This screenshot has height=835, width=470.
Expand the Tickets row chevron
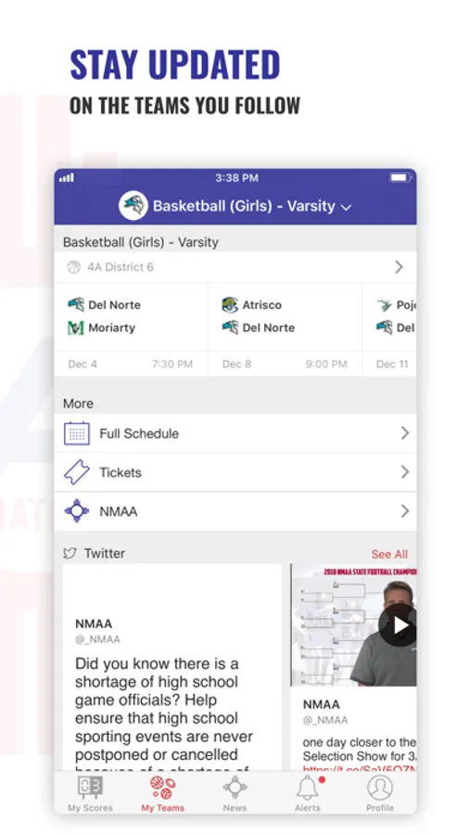pos(404,472)
